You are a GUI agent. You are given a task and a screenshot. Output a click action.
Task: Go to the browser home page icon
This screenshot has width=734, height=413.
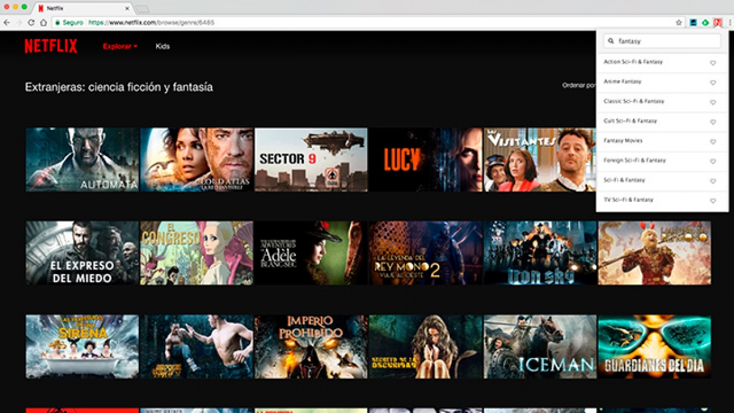click(43, 23)
